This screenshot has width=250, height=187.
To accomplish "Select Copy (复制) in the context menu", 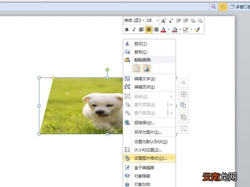I will pos(149,52).
